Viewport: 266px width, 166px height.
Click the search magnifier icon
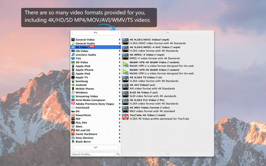(118, 154)
